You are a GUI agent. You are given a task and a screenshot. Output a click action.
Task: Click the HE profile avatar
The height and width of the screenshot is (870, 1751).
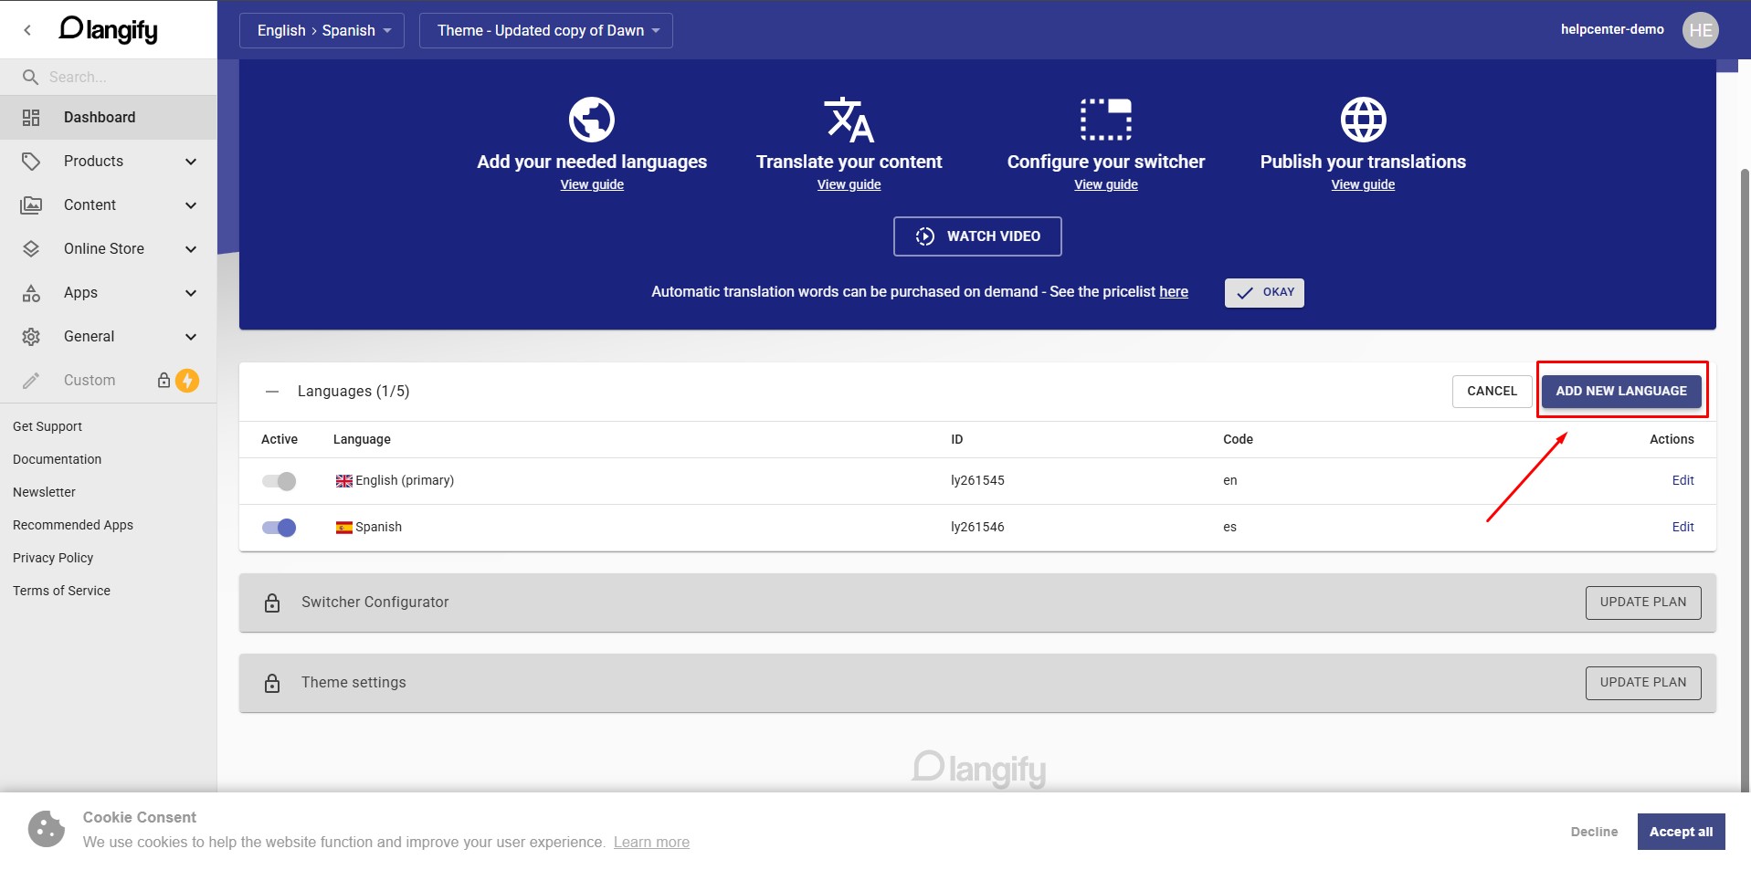1701,28
